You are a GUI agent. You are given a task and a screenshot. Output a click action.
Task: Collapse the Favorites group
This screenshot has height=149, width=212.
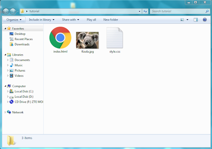point(5,28)
